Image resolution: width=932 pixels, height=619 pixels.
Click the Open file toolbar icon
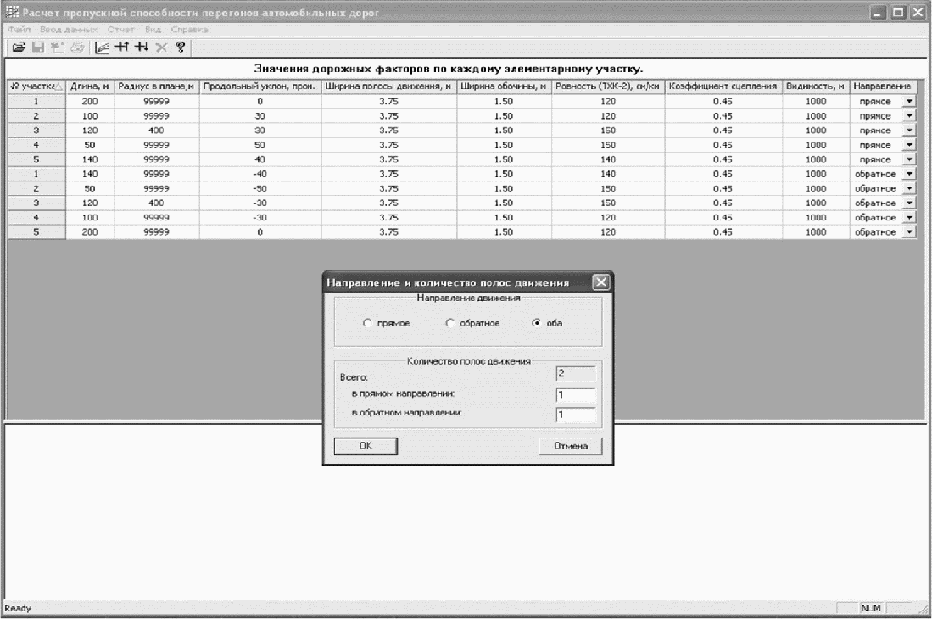click(x=19, y=47)
